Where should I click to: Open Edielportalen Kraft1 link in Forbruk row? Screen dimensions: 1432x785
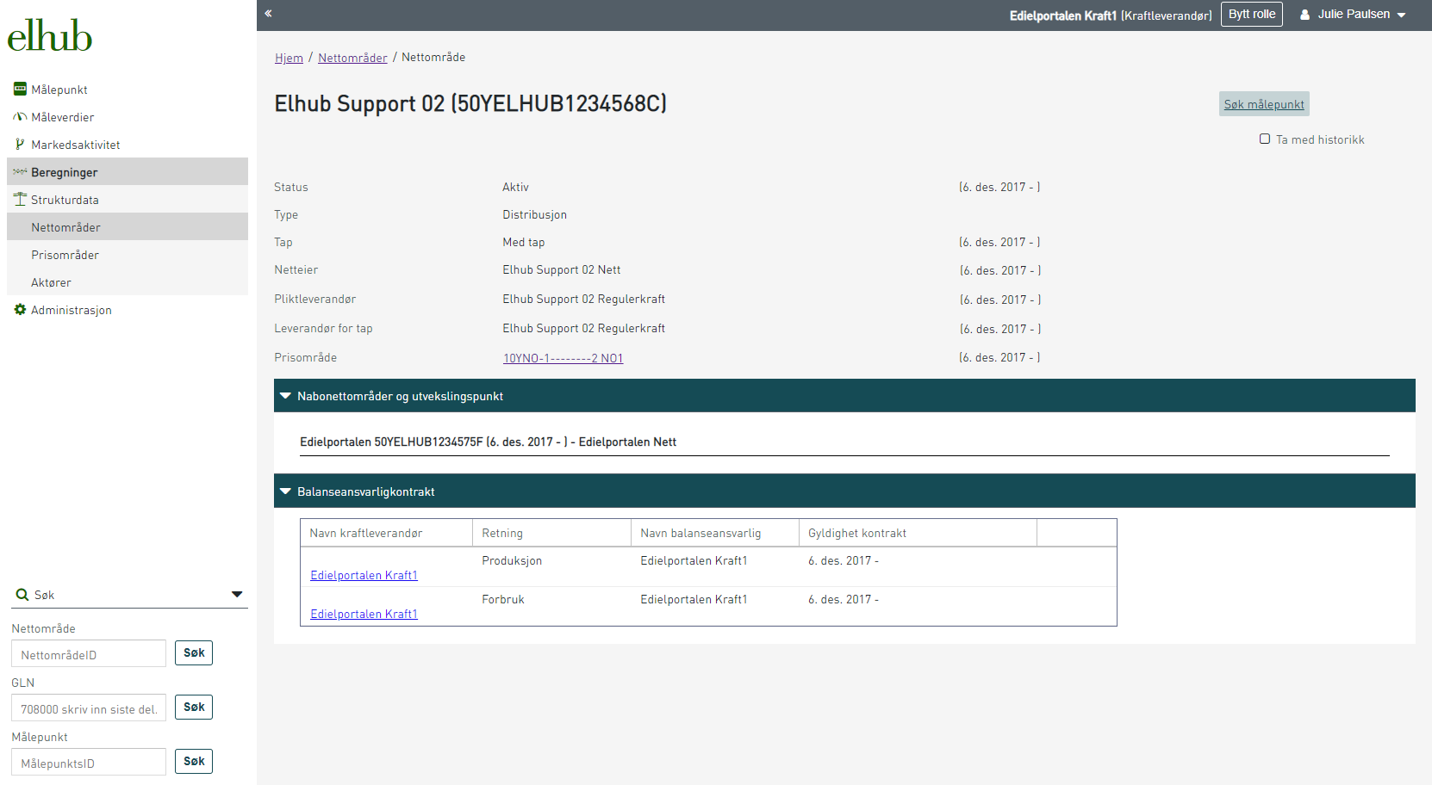364,614
